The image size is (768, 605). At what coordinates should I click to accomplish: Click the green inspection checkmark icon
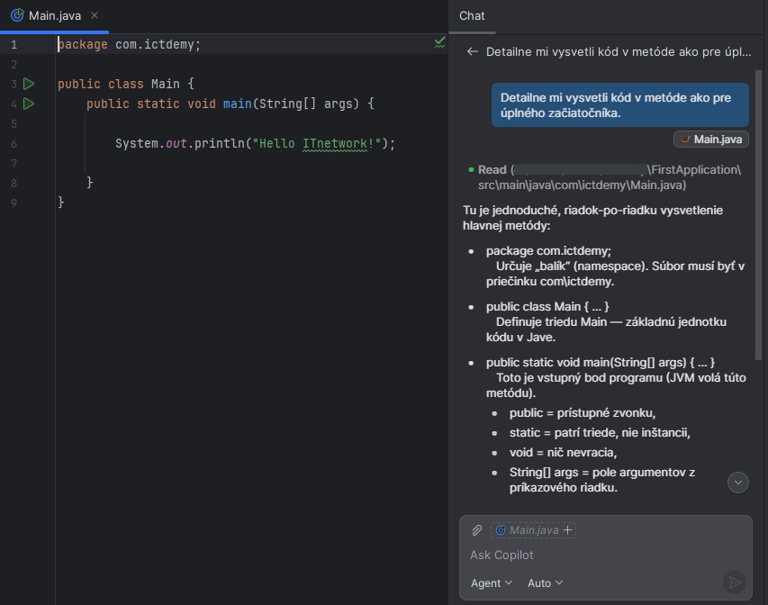click(x=440, y=42)
